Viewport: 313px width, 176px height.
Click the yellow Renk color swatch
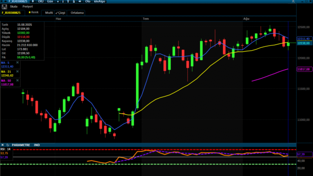point(30,13)
